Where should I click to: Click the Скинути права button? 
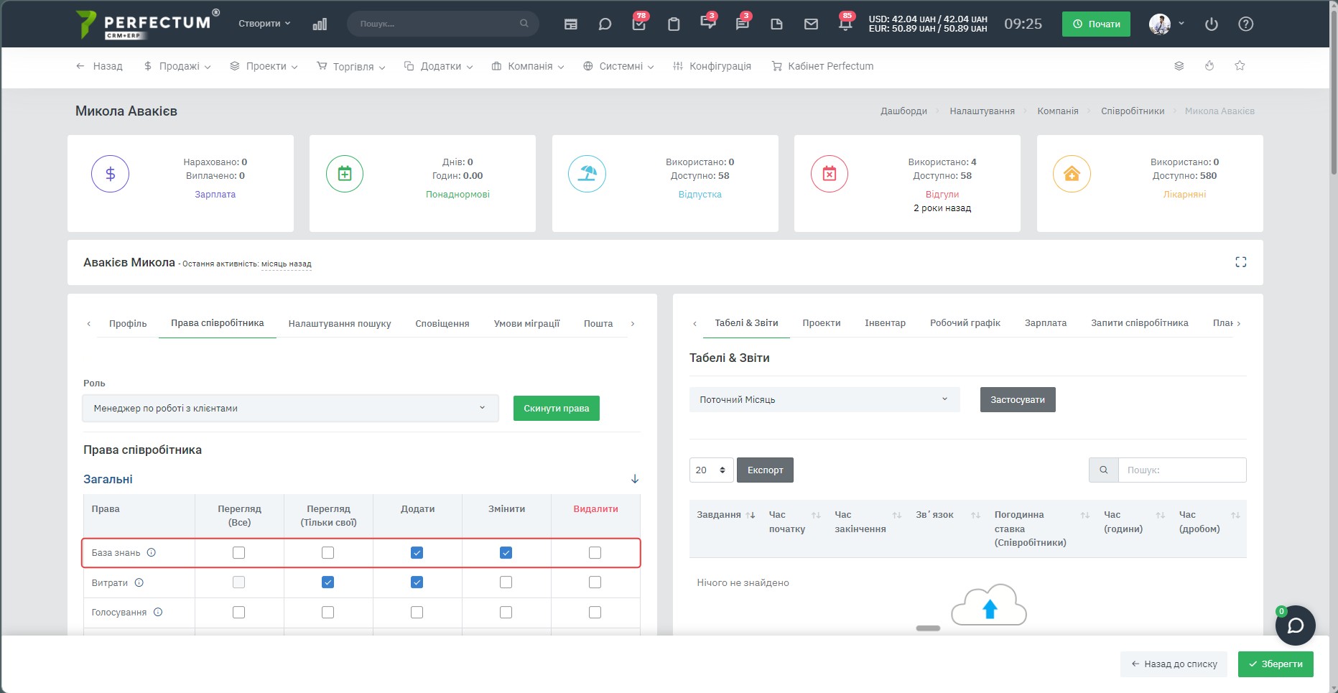tap(557, 408)
